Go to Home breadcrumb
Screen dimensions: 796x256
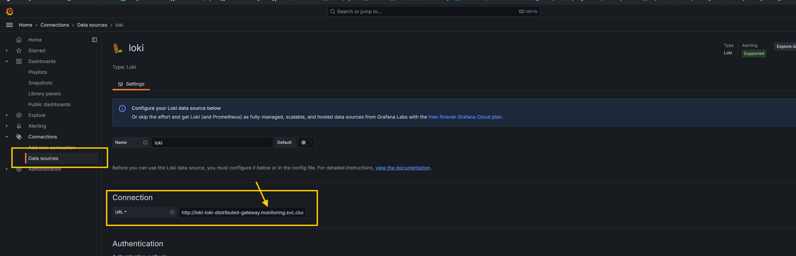[26, 25]
